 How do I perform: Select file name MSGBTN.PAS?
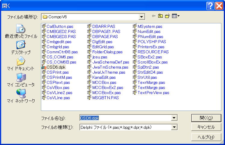pyautogui.click(x=106, y=98)
